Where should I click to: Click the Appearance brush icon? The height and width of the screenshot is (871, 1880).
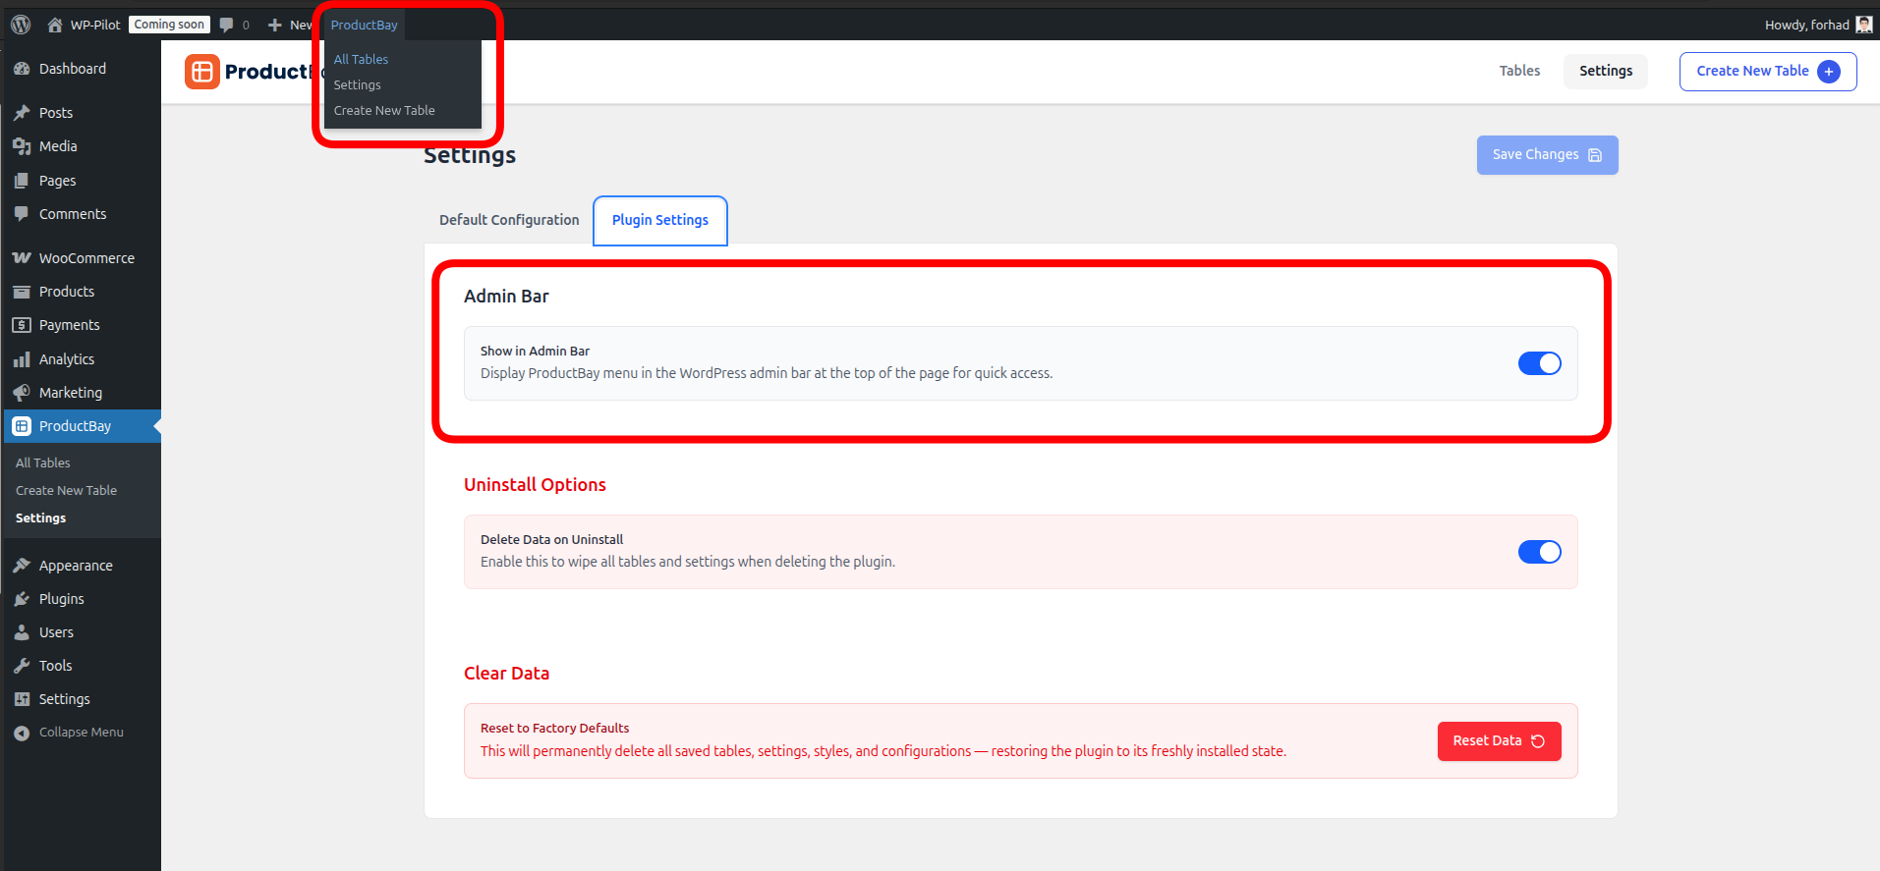pyautogui.click(x=22, y=566)
